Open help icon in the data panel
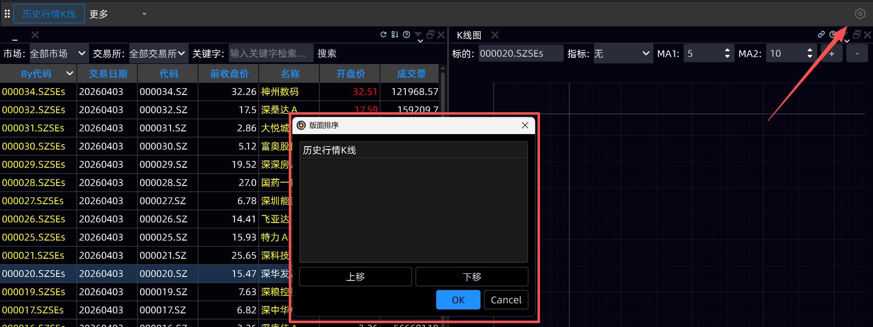 point(406,35)
